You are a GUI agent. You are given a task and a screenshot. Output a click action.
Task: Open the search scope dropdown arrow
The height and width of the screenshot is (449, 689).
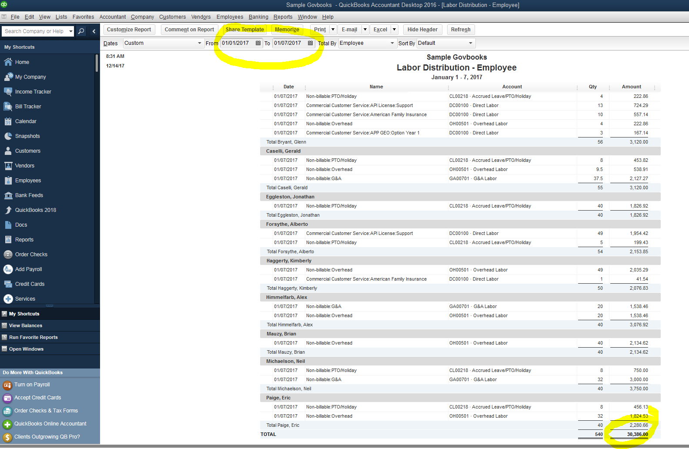point(71,31)
